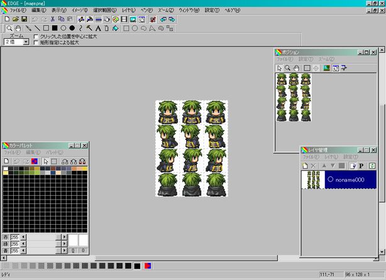Image resolution: width=386 pixels, height=280 pixels.
Task: Click the black pattern swatch in bottom bar
Action: coord(137,266)
